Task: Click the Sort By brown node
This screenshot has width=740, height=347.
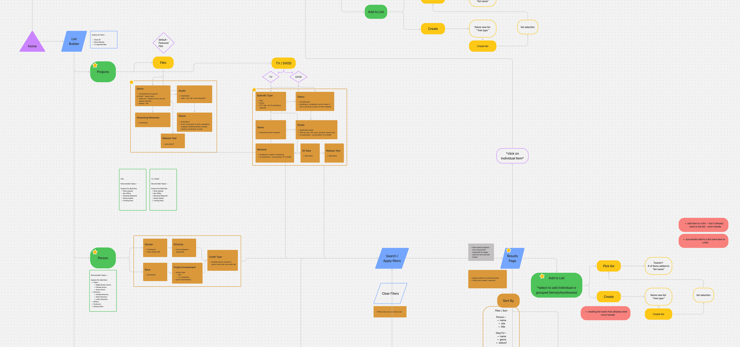Action: tap(508, 301)
